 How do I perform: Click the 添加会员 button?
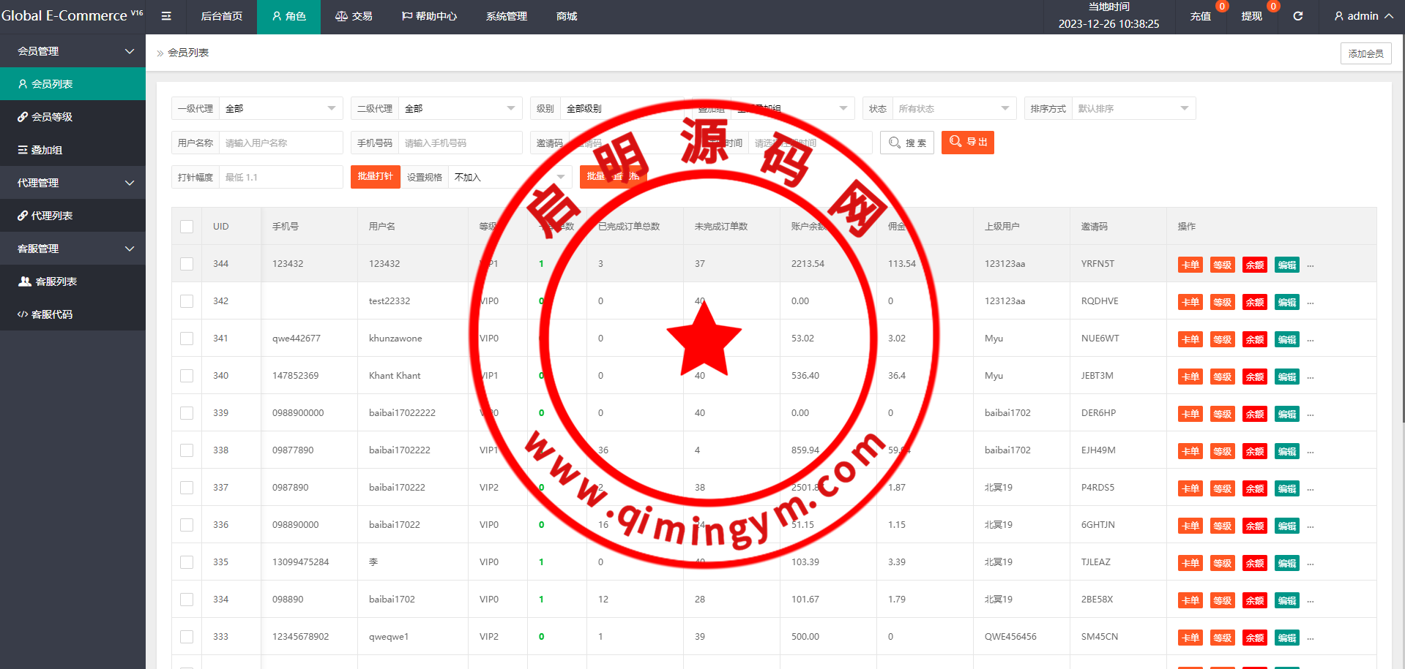coord(1365,53)
